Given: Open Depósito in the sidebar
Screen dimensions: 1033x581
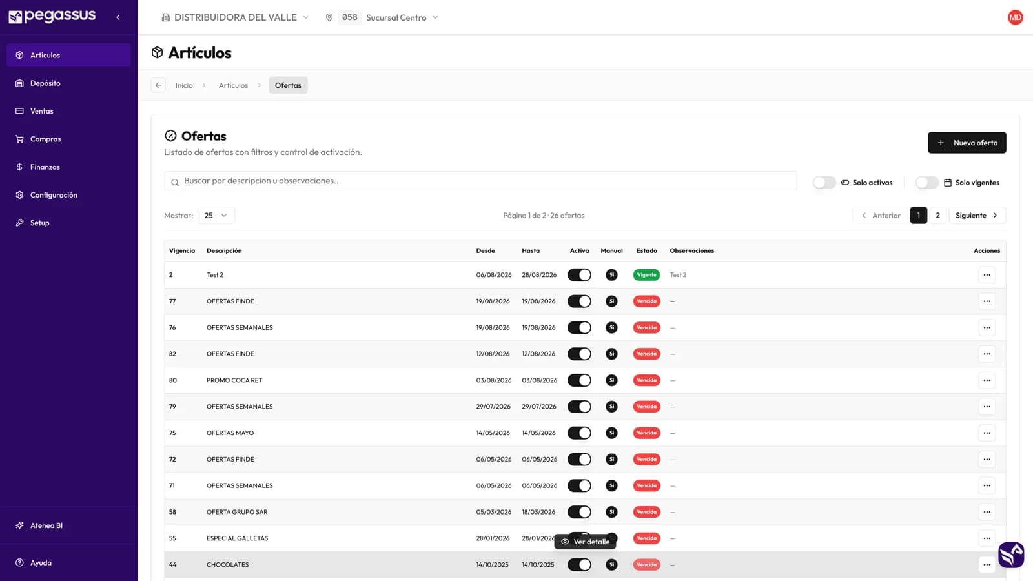Looking at the screenshot, I should click(68, 83).
